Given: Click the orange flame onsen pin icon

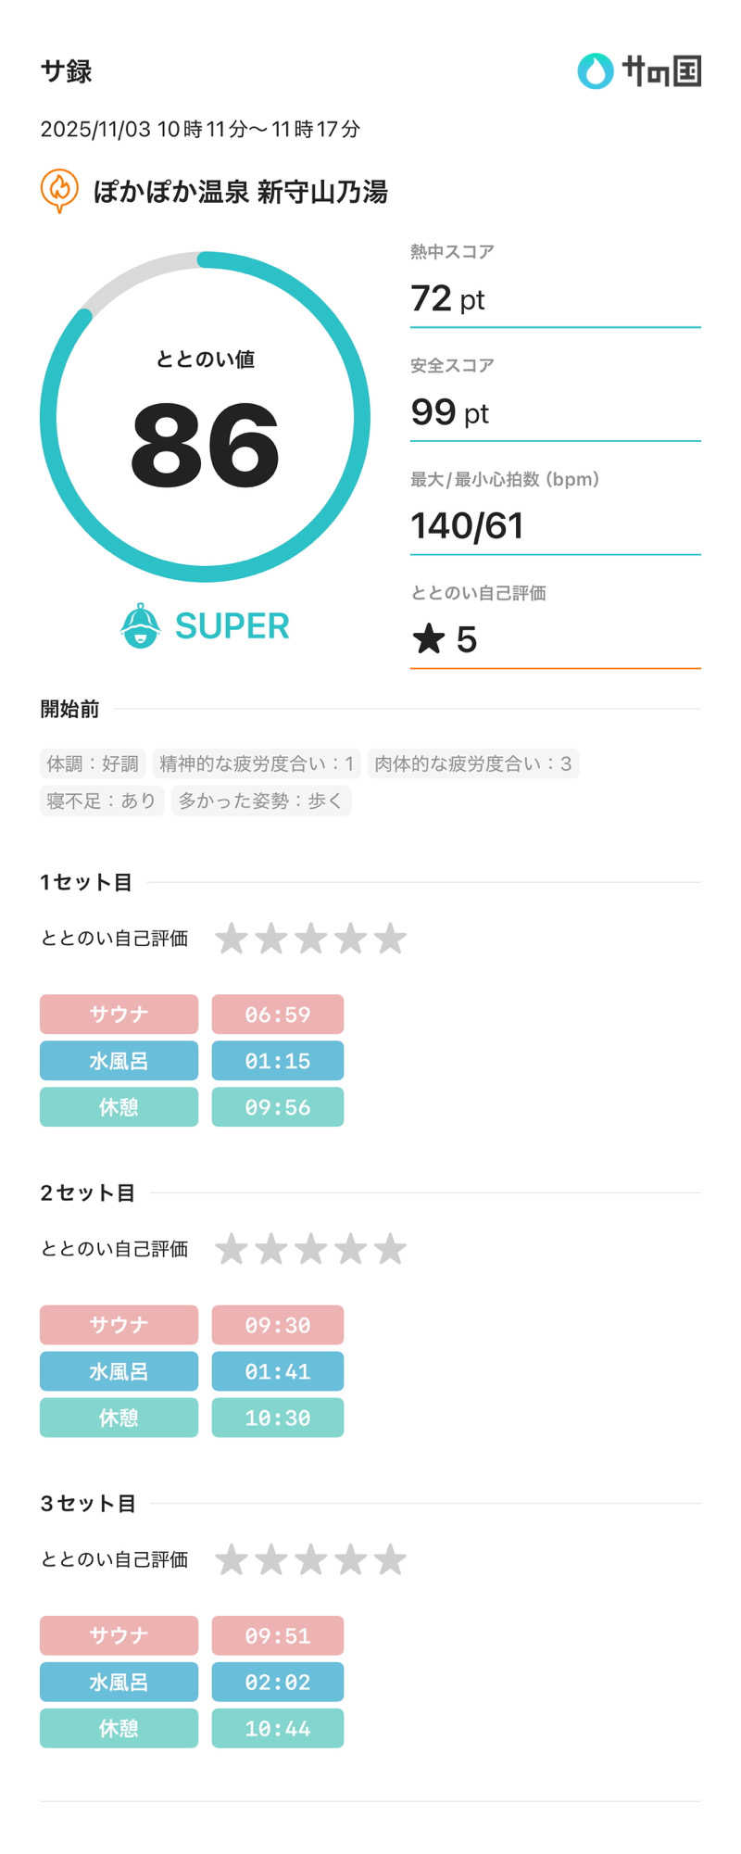Looking at the screenshot, I should (x=59, y=190).
